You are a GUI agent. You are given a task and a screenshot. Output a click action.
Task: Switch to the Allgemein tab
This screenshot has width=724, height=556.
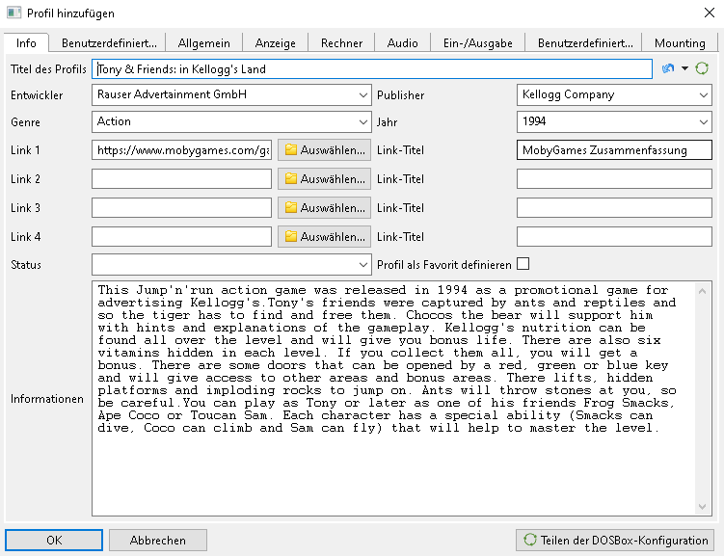[x=204, y=43]
